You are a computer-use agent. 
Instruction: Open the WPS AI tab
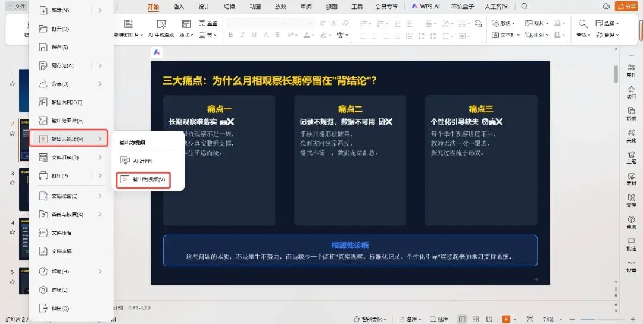click(426, 7)
